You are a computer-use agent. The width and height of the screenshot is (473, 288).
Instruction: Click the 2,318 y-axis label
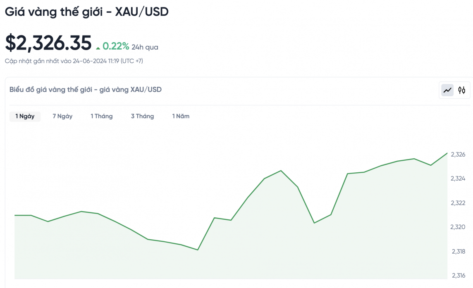point(458,251)
